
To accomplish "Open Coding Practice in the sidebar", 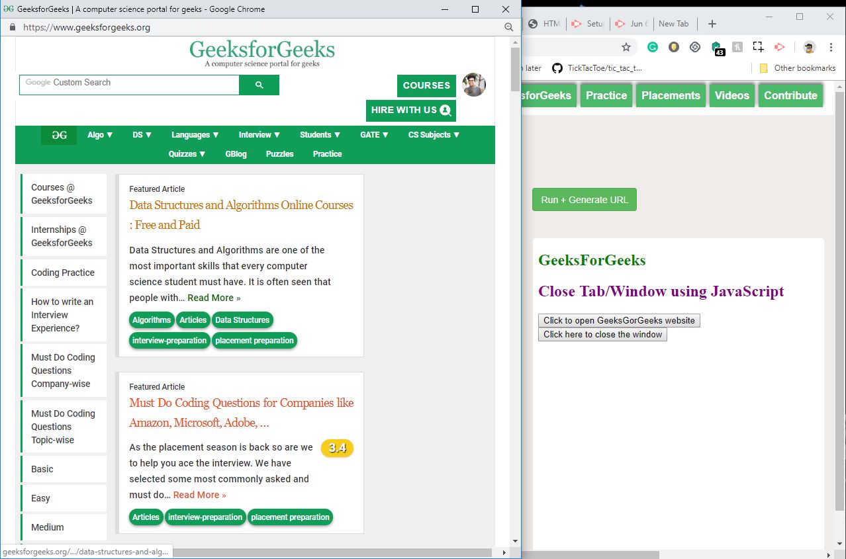I will (x=64, y=273).
